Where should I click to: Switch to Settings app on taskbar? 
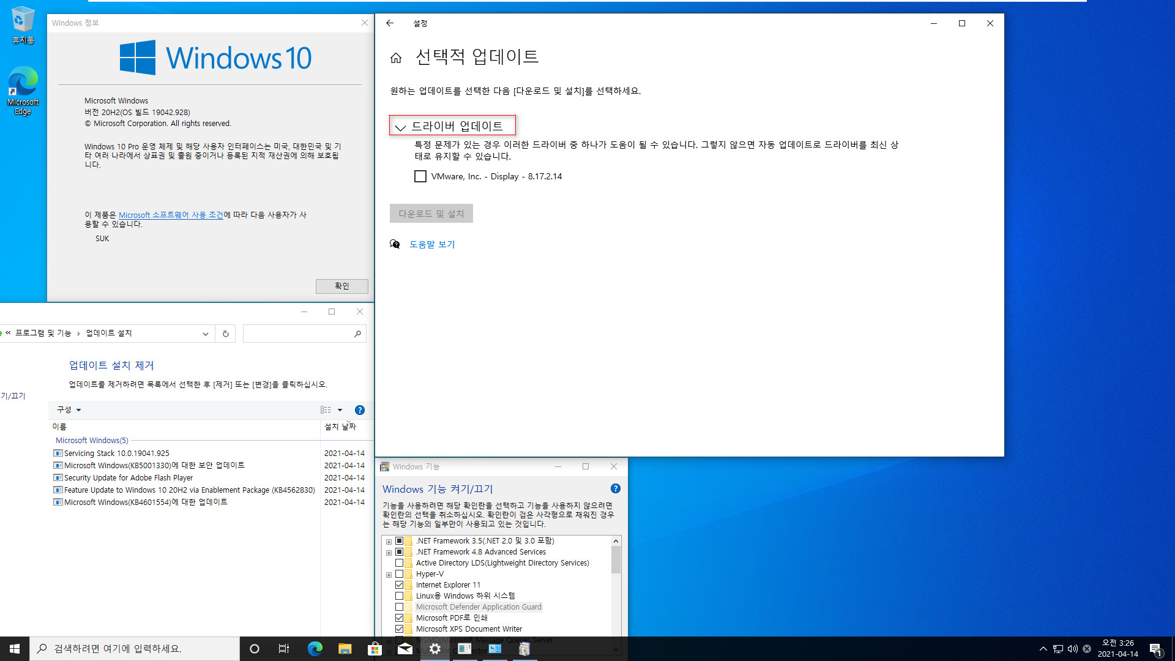pos(435,649)
